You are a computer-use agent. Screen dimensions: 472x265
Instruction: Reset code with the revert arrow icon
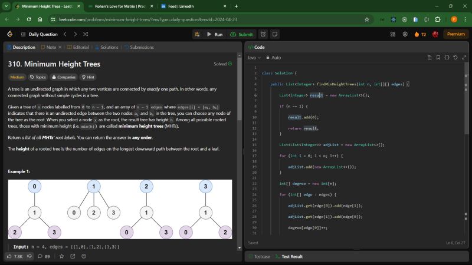click(x=455, y=58)
